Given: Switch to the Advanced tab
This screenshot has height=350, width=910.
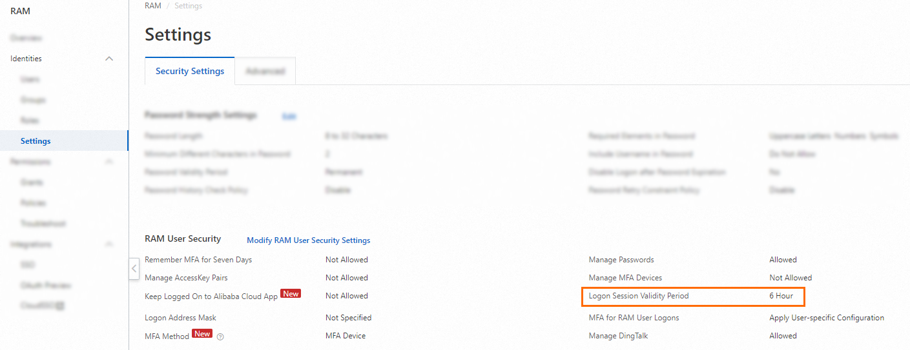Looking at the screenshot, I should [265, 72].
